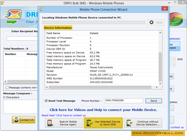This screenshot has width=187, height=136.
Task: Click the Enter Recipient Number input field
Action: tap(22, 38)
